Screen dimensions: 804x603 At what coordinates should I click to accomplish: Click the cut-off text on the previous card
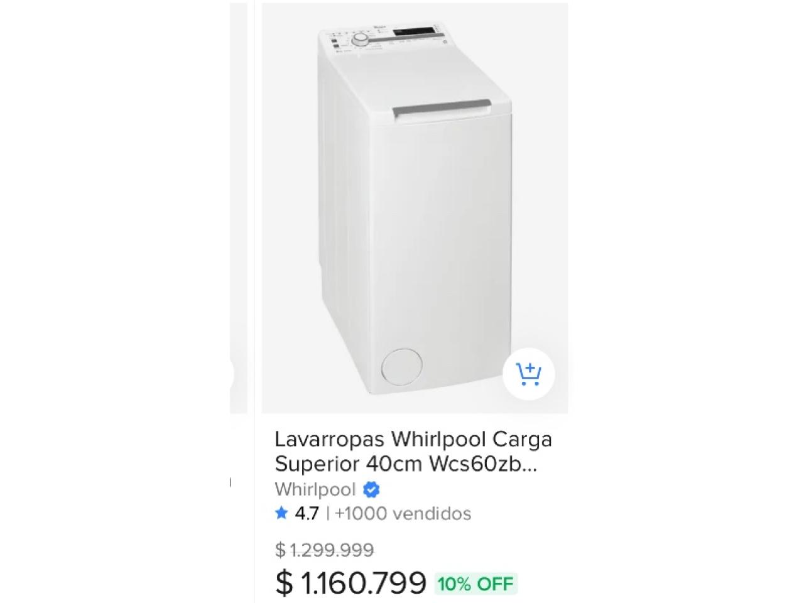pyautogui.click(x=230, y=482)
